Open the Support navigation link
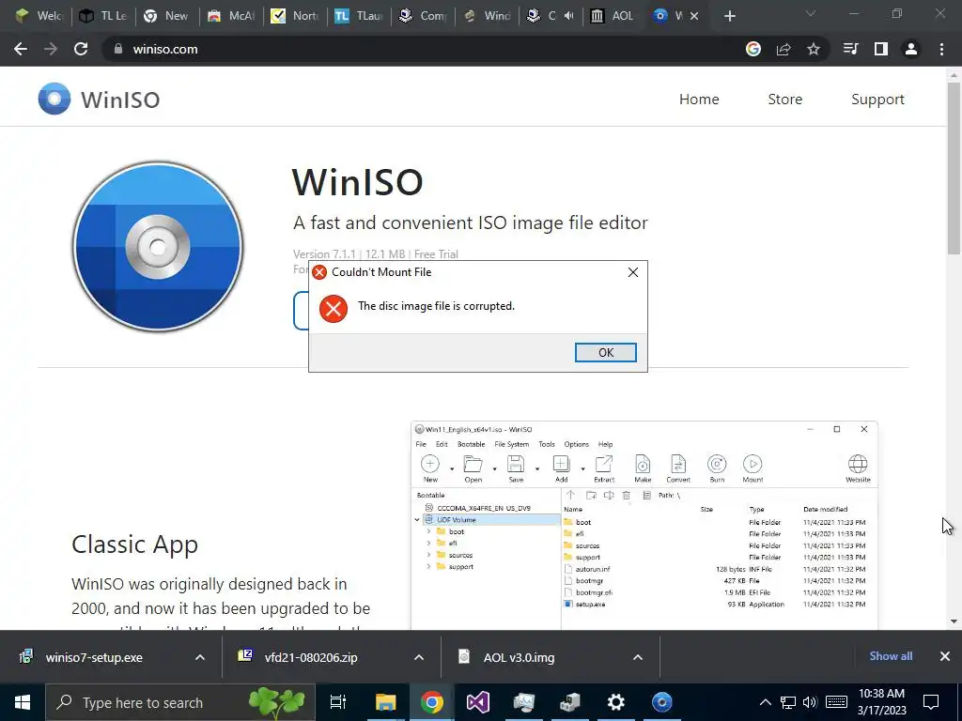Screen dimensions: 962x721 tap(877, 100)
